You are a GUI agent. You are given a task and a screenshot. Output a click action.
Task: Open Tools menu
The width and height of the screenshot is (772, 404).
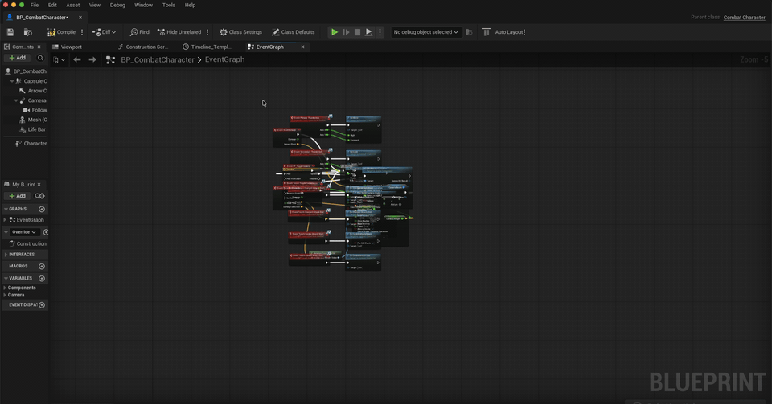[x=169, y=5]
